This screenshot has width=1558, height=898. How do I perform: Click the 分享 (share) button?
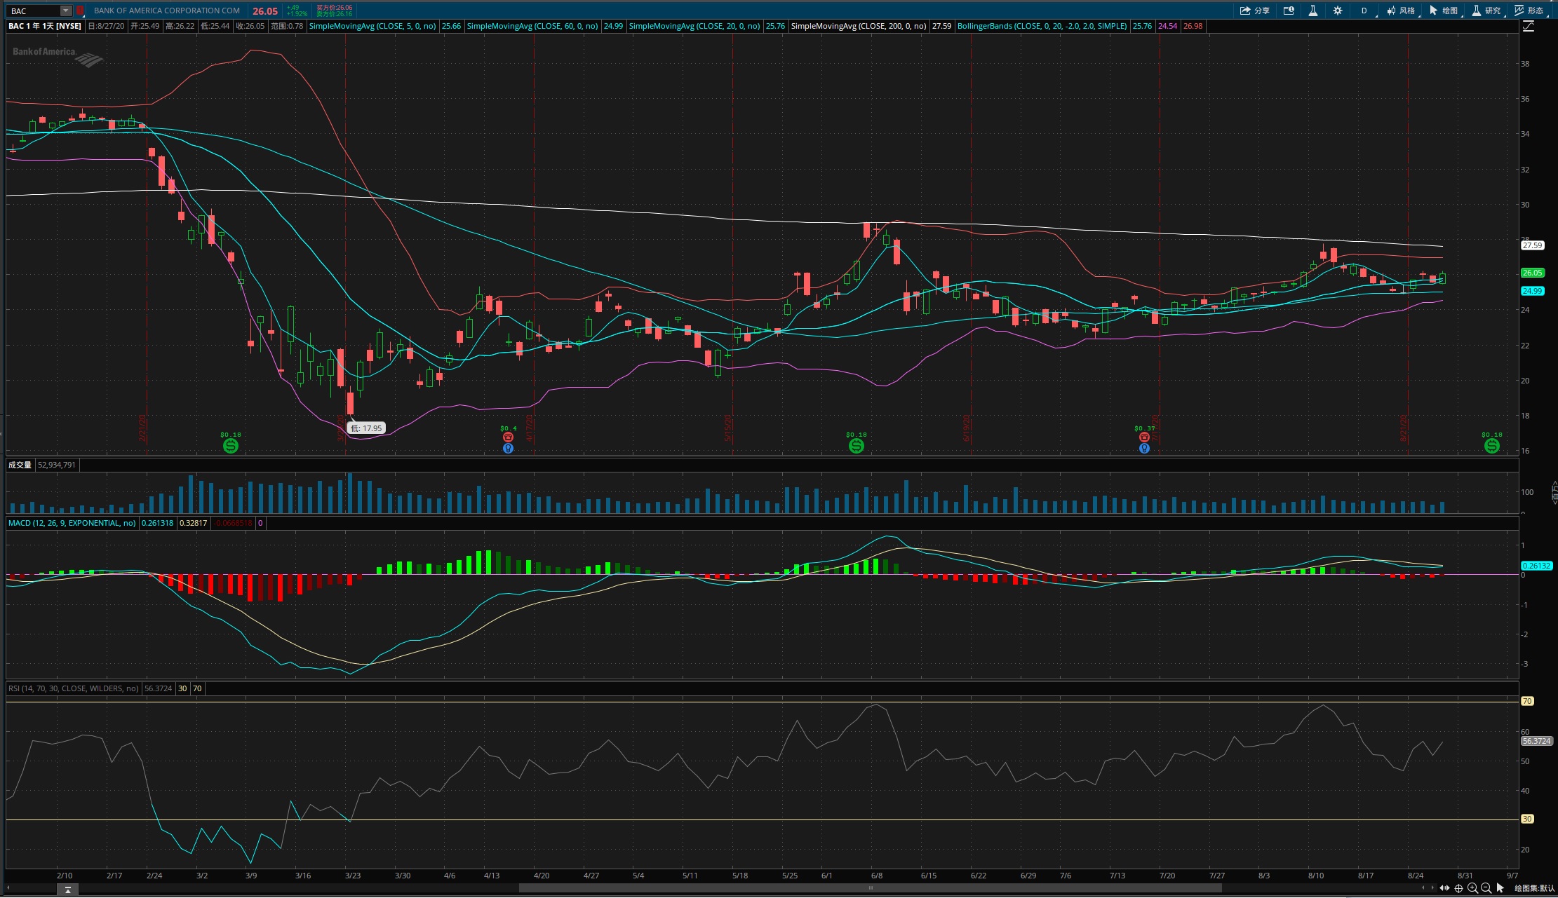tap(1255, 11)
